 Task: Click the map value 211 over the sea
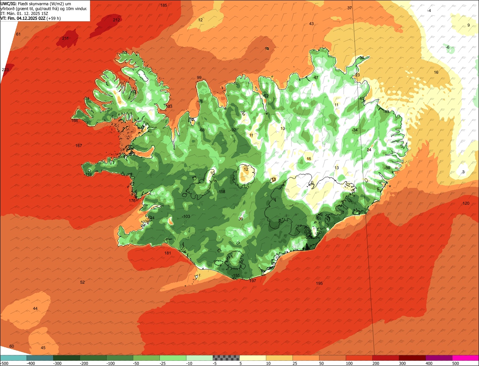click(x=65, y=39)
